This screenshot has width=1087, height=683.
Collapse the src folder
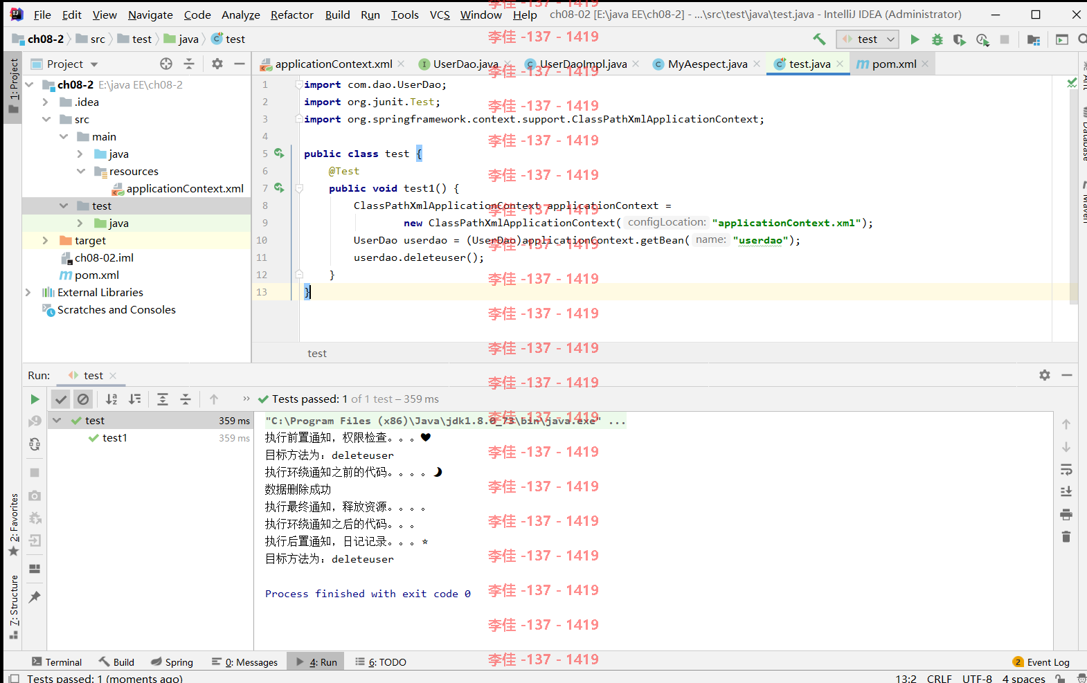46,119
